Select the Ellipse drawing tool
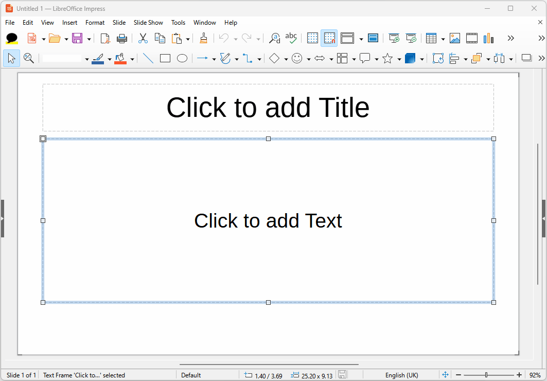 (x=182, y=58)
